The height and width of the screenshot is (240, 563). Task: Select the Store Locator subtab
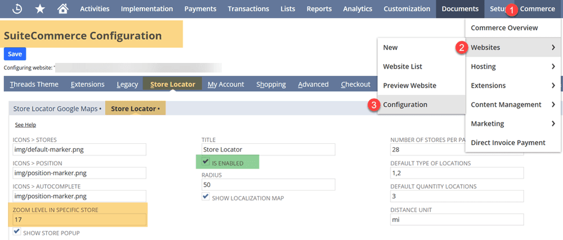(135, 108)
